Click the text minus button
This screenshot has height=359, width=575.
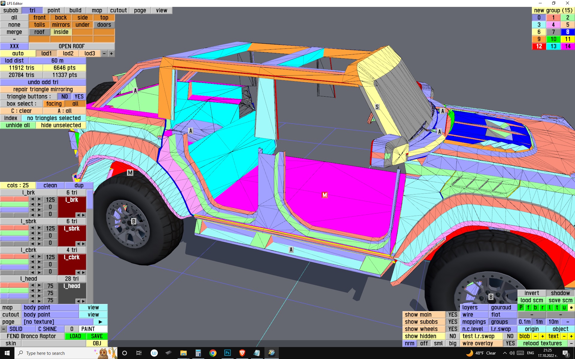[x=564, y=336]
